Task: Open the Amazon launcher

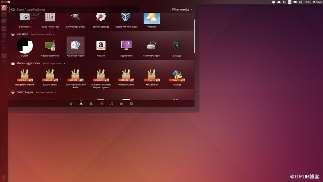Action: 101,49
